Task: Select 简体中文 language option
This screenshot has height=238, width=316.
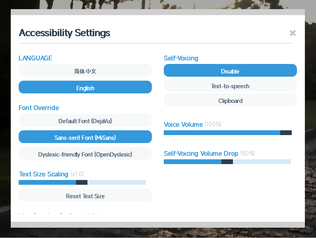Action: (x=85, y=72)
